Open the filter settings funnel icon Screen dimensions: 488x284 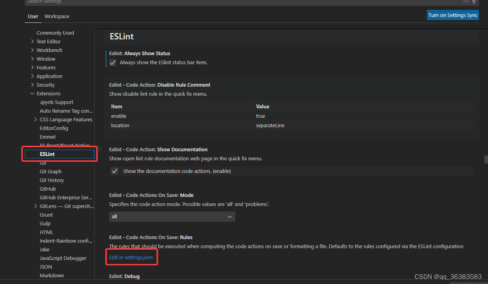click(473, 2)
